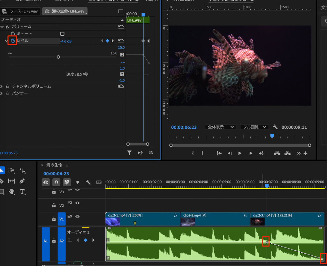Toggle timeline snapping magnet icon
This screenshot has height=266, width=327.
[x=56, y=182]
